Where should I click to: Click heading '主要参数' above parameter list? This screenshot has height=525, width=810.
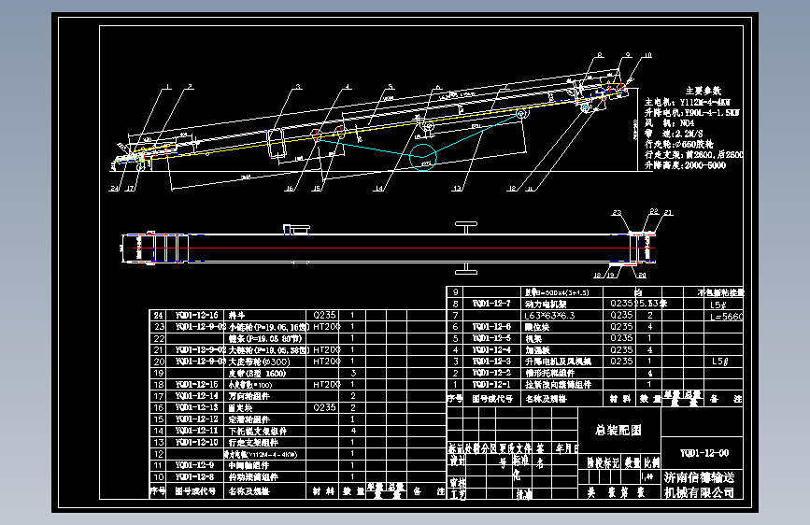[x=703, y=91]
